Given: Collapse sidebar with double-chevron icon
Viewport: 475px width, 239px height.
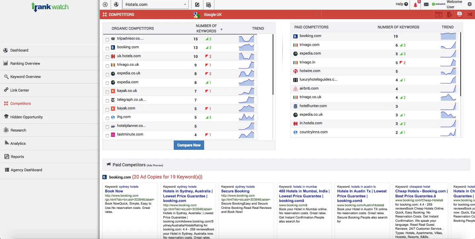Looking at the screenshot, I should click(x=105, y=5).
